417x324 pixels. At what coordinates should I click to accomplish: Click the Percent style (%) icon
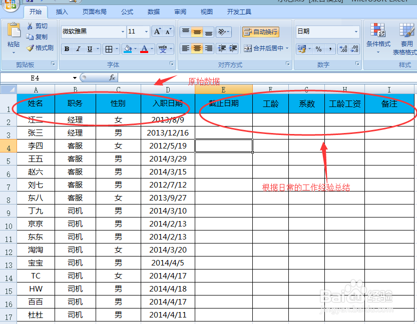[x=318, y=48]
